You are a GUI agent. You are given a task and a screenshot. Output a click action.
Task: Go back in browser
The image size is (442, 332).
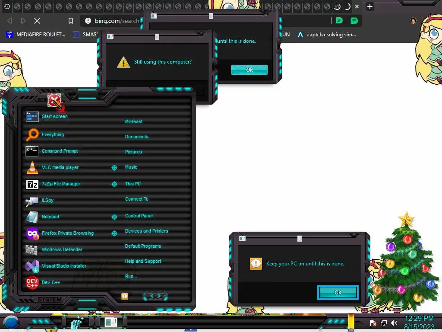9,21
